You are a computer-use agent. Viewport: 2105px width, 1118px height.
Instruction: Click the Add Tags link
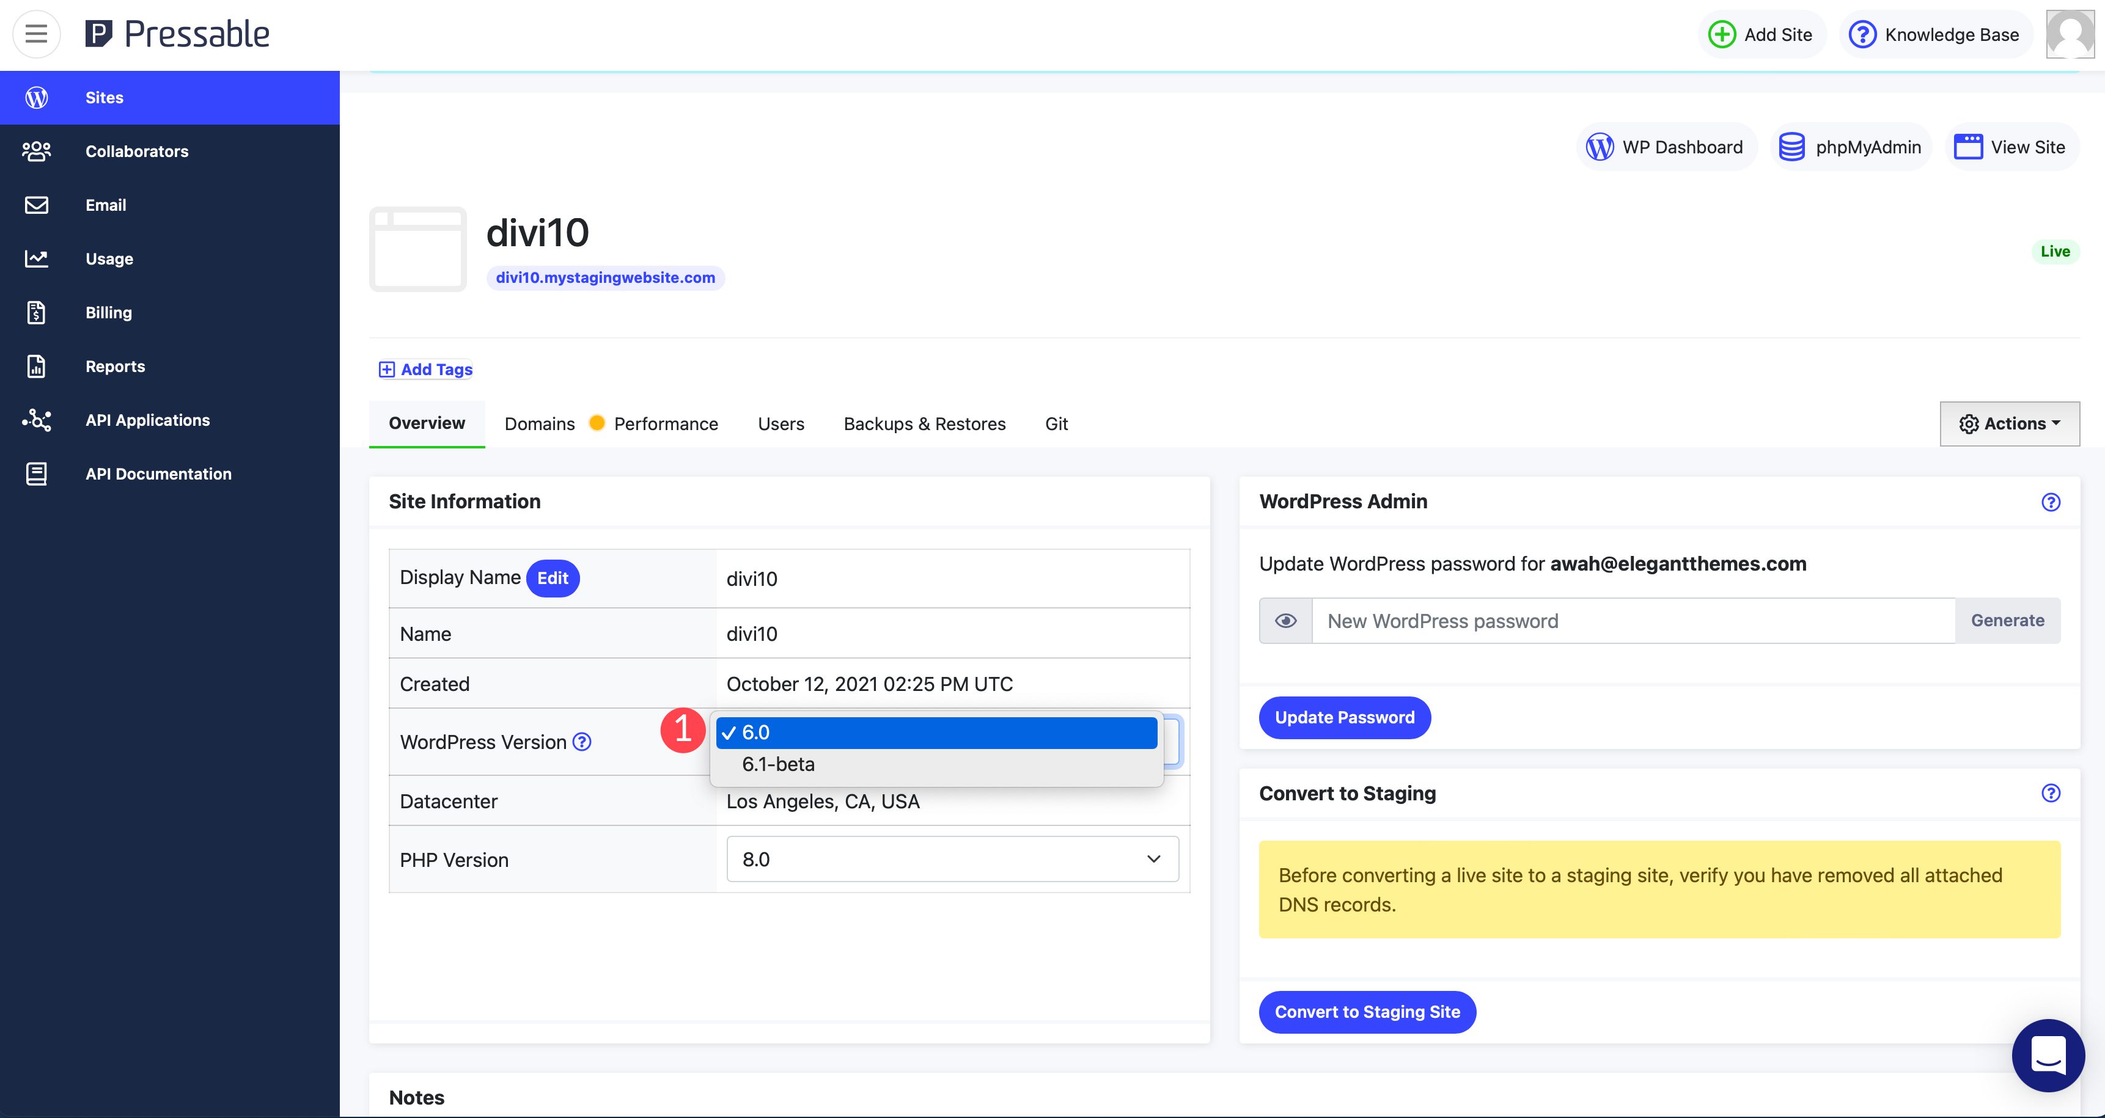coord(426,368)
